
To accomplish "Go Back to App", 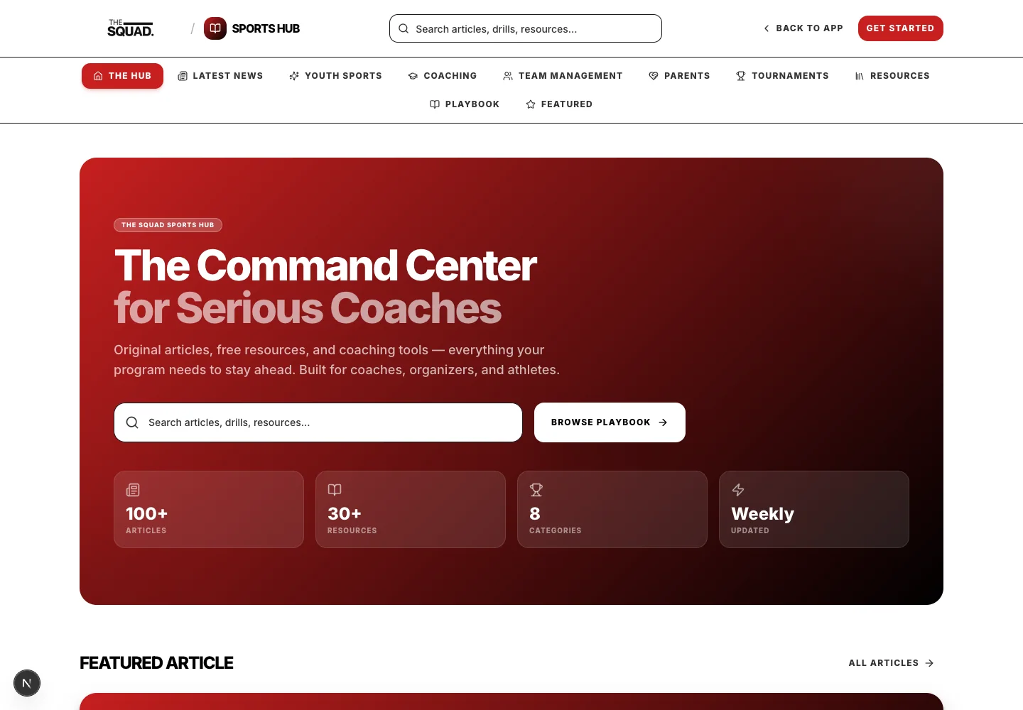I will tap(803, 28).
